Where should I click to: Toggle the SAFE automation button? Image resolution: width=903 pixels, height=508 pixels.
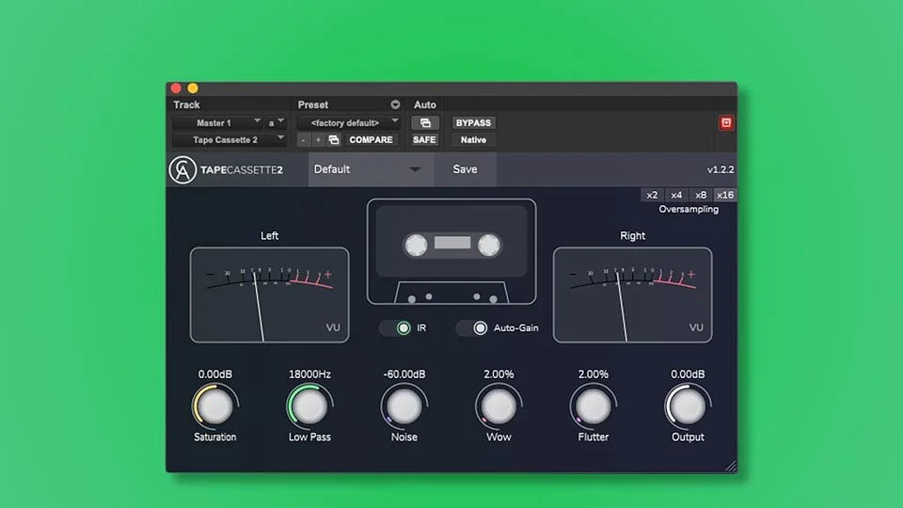(x=424, y=140)
